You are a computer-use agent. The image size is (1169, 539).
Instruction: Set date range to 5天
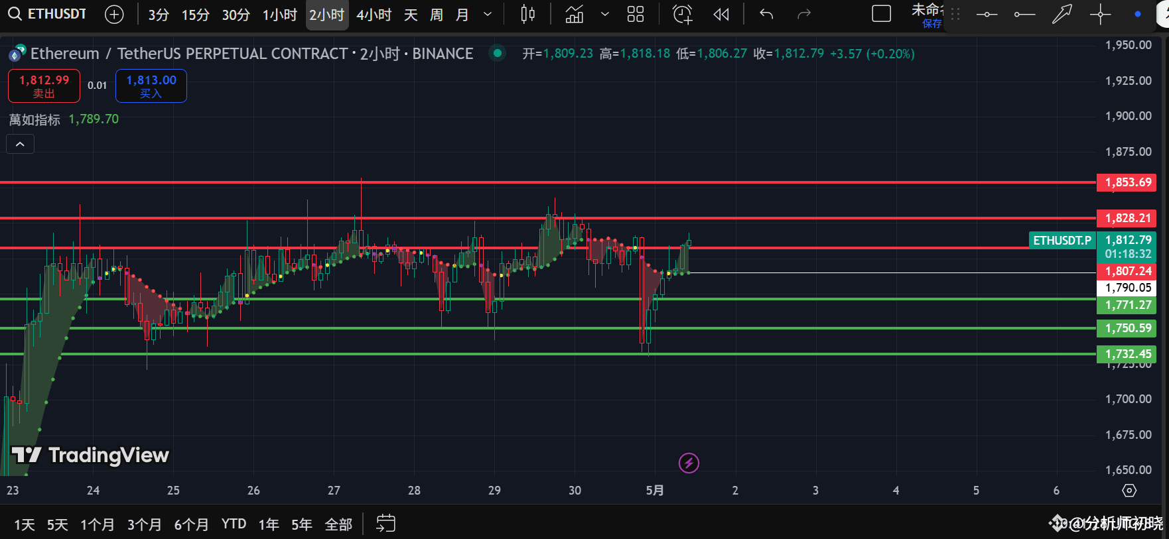click(58, 524)
